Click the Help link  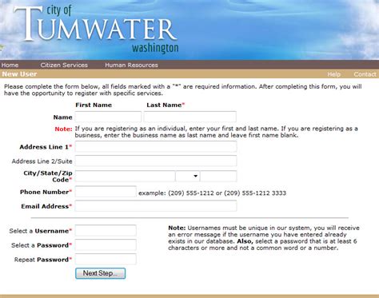[x=333, y=74]
